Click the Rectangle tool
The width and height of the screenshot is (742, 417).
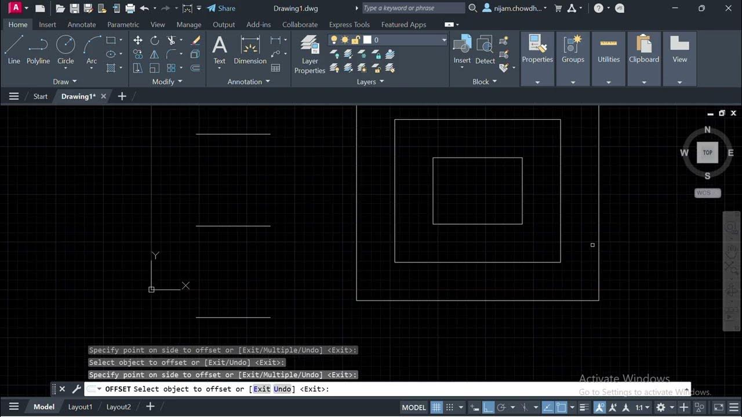pyautogui.click(x=111, y=40)
